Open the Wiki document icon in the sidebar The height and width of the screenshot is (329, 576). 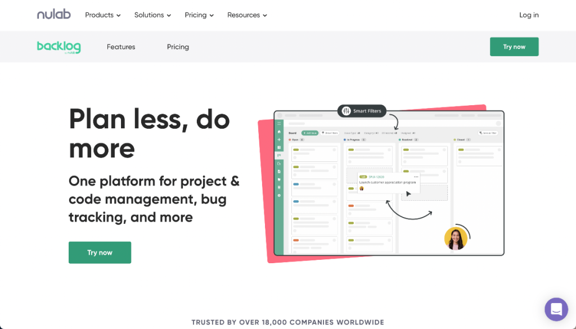coord(279,172)
